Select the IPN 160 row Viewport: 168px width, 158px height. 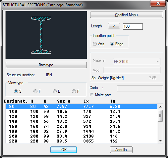pos(82,126)
